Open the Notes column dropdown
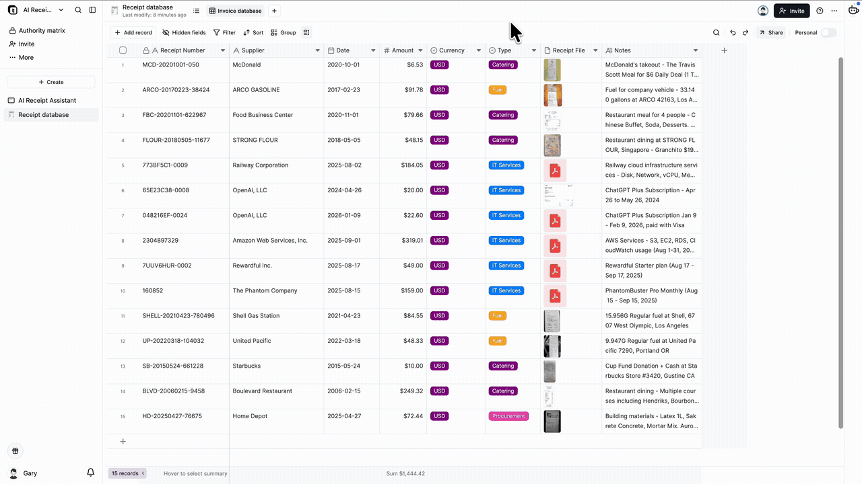The image size is (862, 484). (696, 50)
